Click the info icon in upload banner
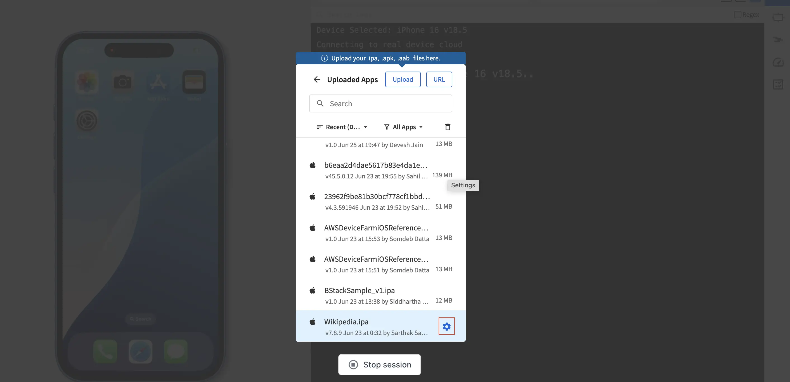Viewport: 790px width, 382px height. point(325,58)
